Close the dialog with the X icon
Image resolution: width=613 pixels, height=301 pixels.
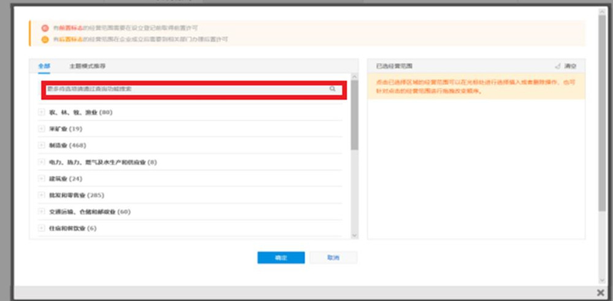pos(600,292)
